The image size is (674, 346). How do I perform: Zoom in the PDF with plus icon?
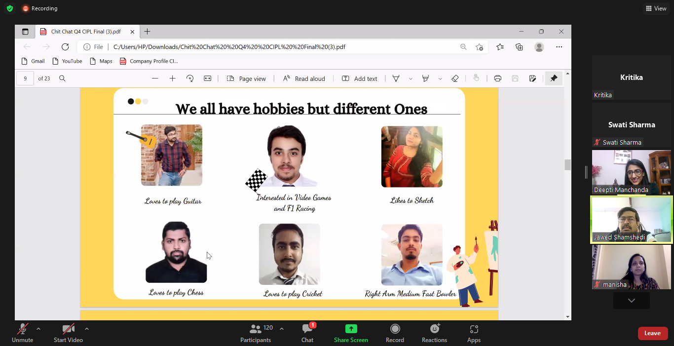pos(172,78)
